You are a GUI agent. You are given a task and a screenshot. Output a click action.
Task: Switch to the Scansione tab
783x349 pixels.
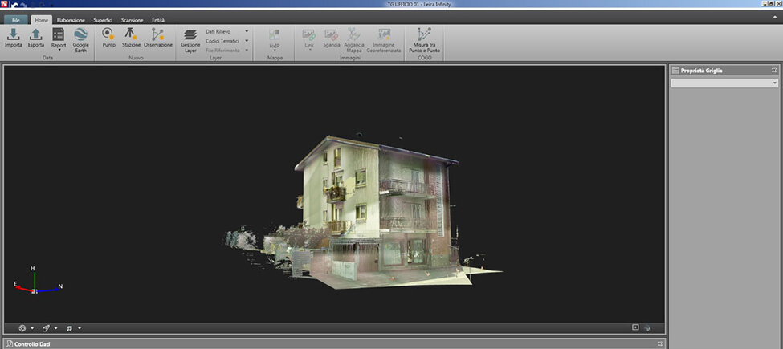point(133,20)
